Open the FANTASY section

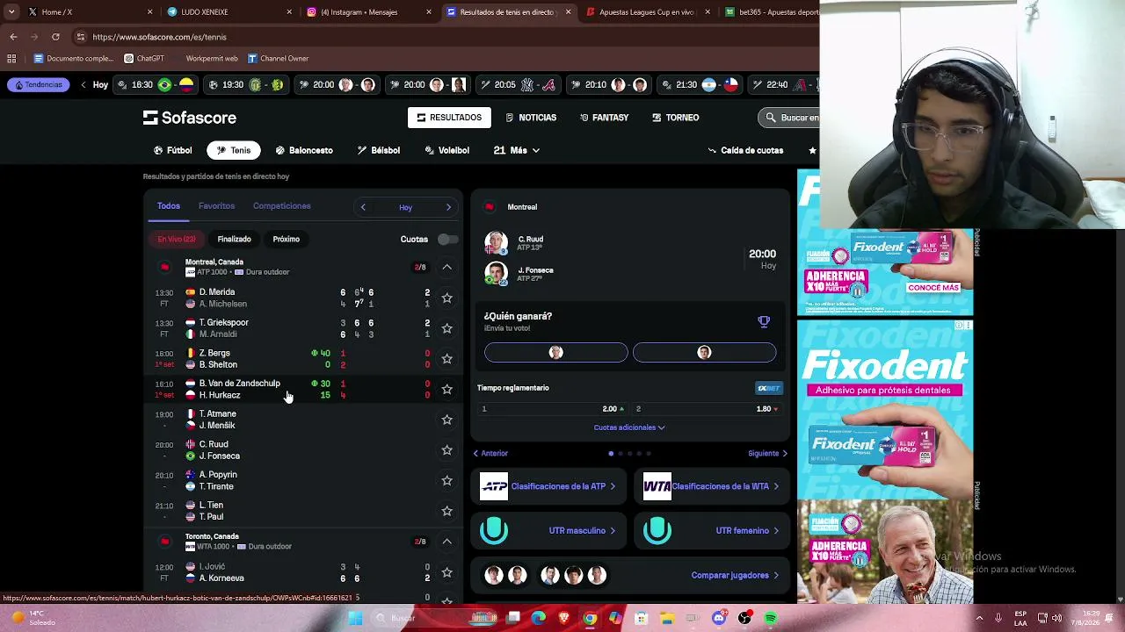point(604,118)
